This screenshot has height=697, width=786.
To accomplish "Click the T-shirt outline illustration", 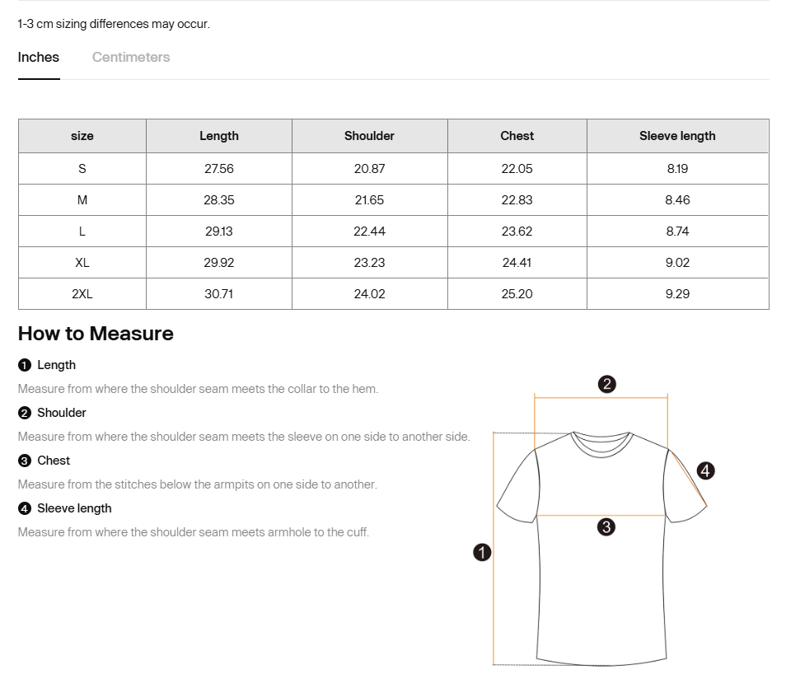I will (x=601, y=577).
